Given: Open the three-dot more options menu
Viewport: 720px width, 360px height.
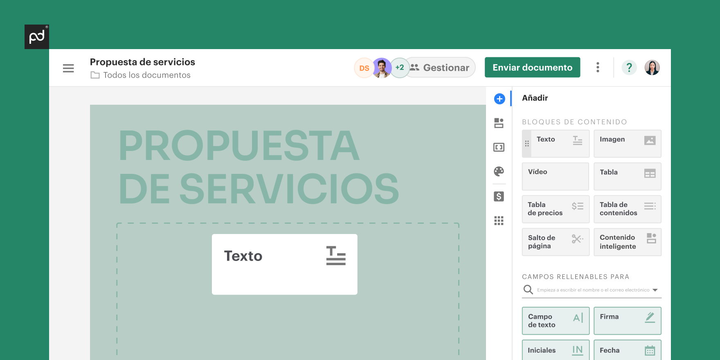Looking at the screenshot, I should [598, 67].
